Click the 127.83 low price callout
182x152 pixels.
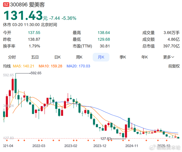coord(106,139)
